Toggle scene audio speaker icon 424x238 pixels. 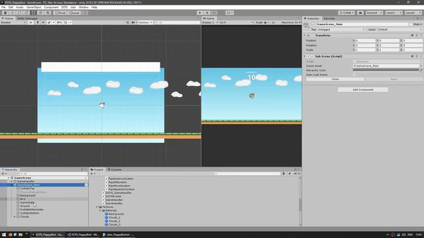(43, 22)
